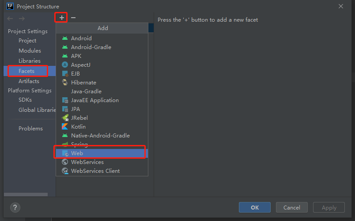Click the Apply button

(329, 207)
